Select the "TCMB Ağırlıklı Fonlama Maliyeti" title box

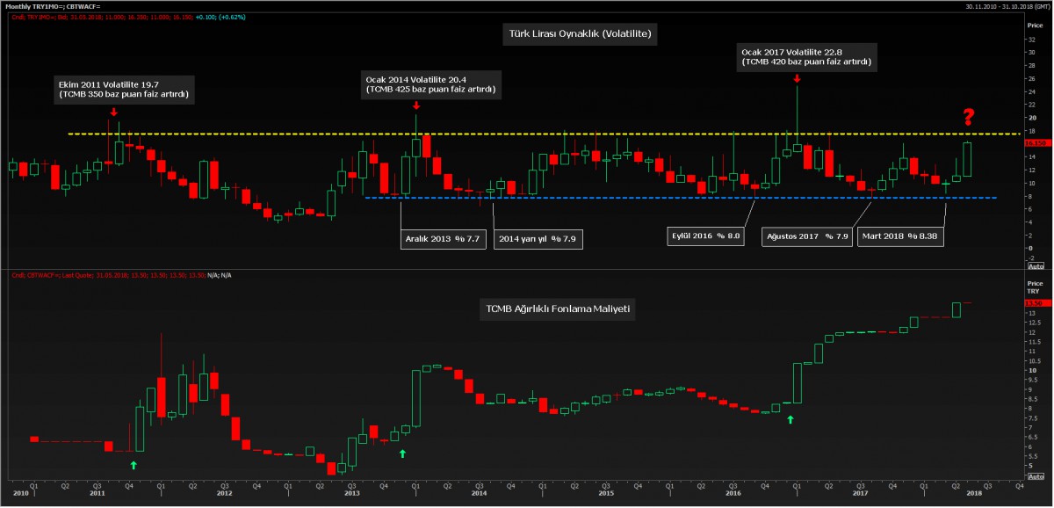(x=559, y=309)
